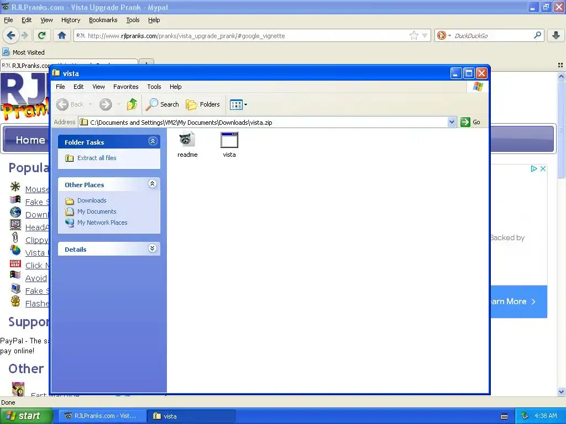The width and height of the screenshot is (566, 424).
Task: Close the advertisement with X icon
Action: click(x=543, y=169)
